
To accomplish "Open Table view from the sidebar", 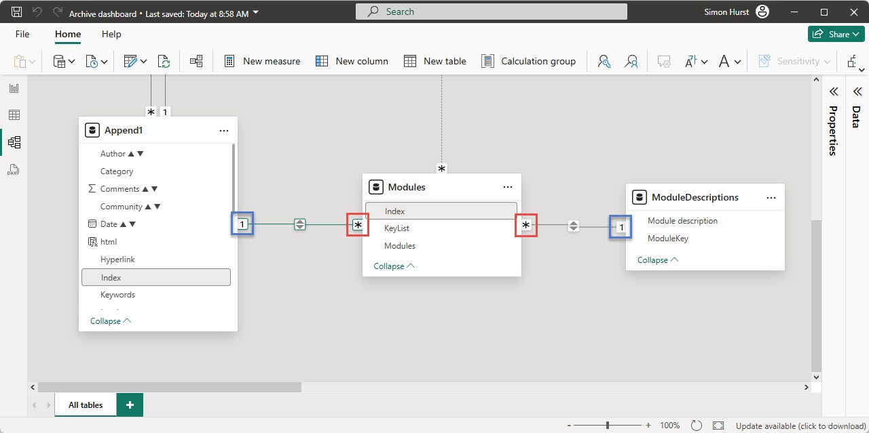I will [x=15, y=115].
